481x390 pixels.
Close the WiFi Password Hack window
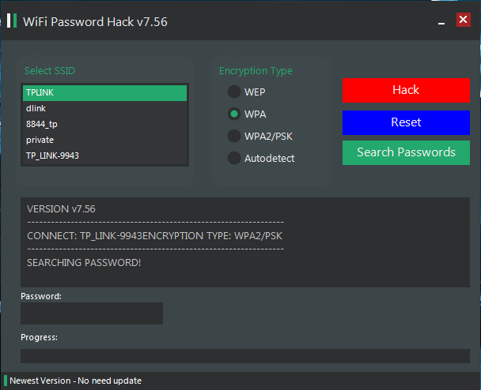464,20
